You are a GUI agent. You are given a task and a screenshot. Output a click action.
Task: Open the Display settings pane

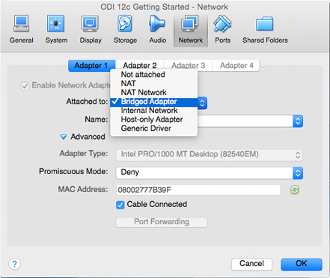[91, 30]
